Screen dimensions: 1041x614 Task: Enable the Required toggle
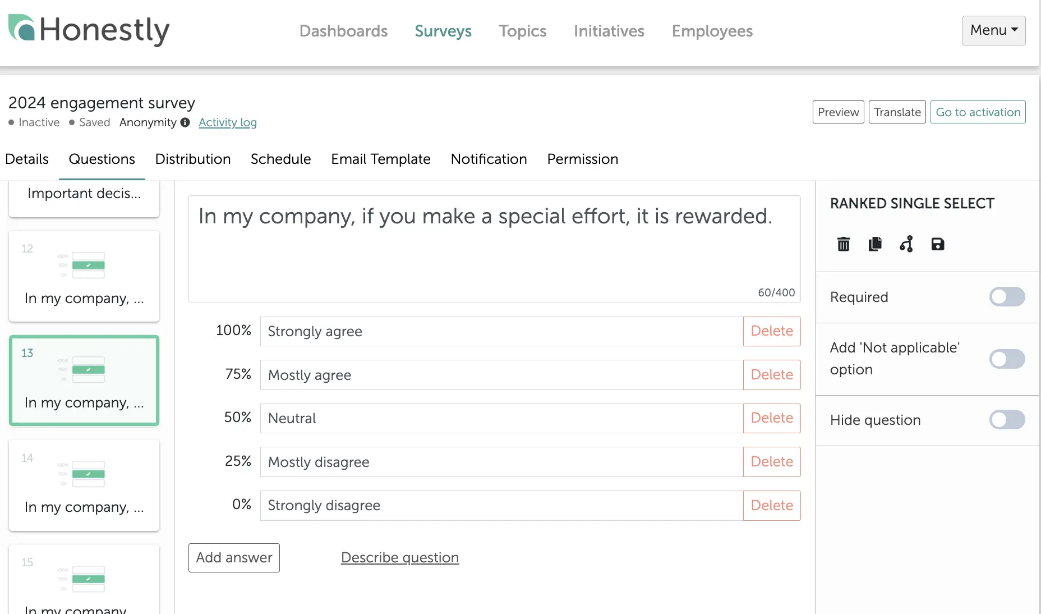click(x=1007, y=297)
